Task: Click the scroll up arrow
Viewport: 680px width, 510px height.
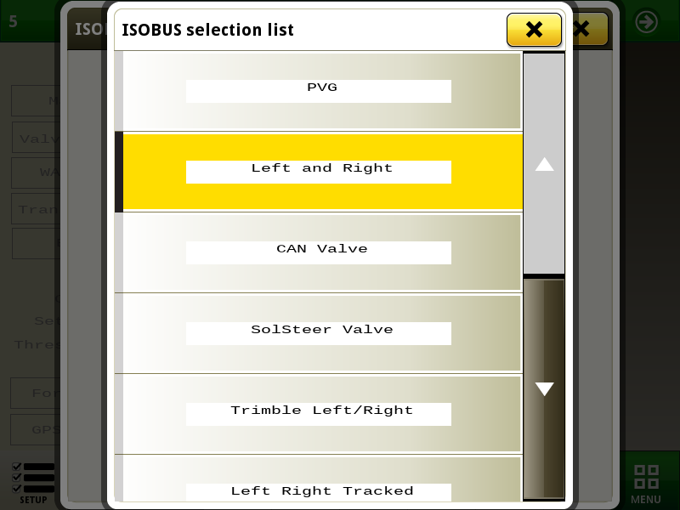Action: coord(544,164)
